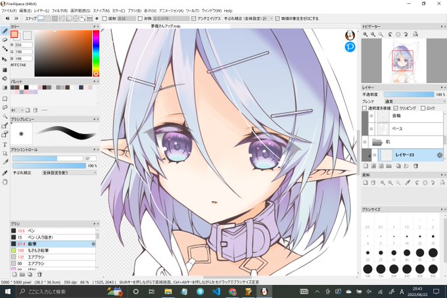Viewport: 447px width, 298px height.
Task: Open the 対称 symmetry type dropdown
Action: click(x=171, y=18)
